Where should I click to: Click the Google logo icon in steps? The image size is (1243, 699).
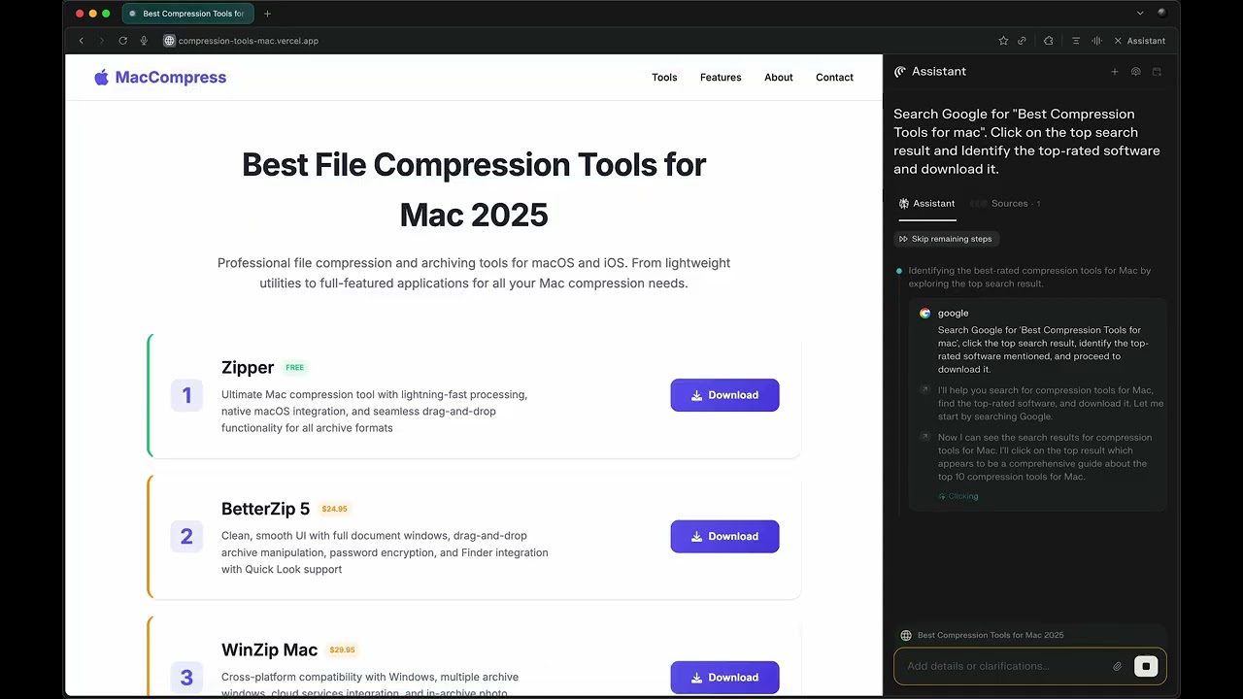pyautogui.click(x=925, y=314)
